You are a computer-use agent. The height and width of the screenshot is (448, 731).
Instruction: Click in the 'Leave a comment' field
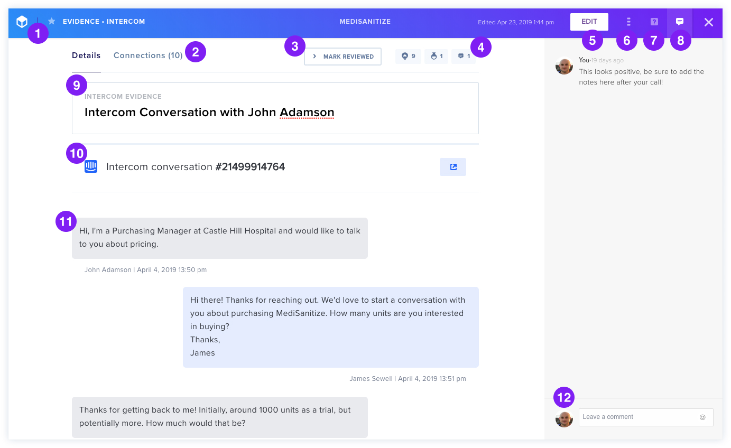(646, 417)
